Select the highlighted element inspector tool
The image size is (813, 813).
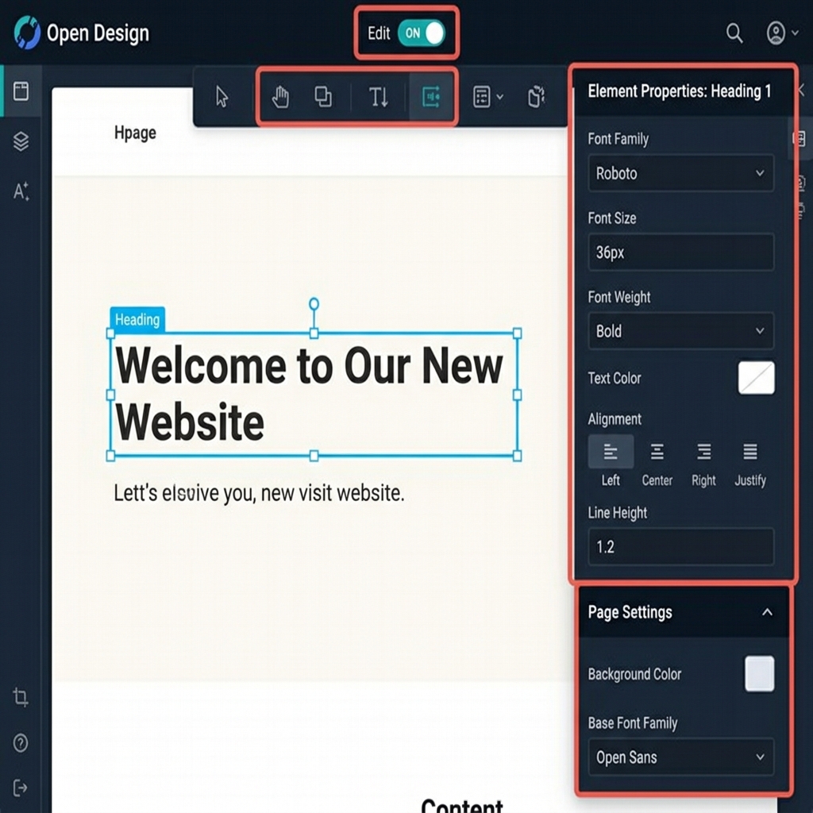[431, 97]
